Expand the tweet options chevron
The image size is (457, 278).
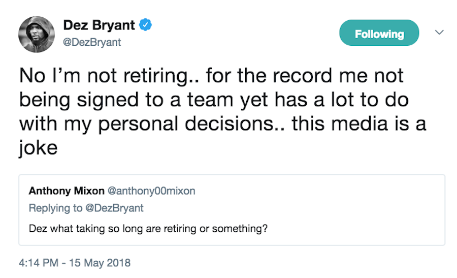pyautogui.click(x=439, y=32)
